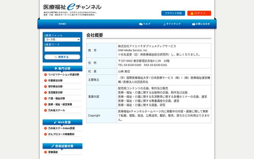Click the speech bubble help icon
The image size is (254, 159).
[x=141, y=24]
